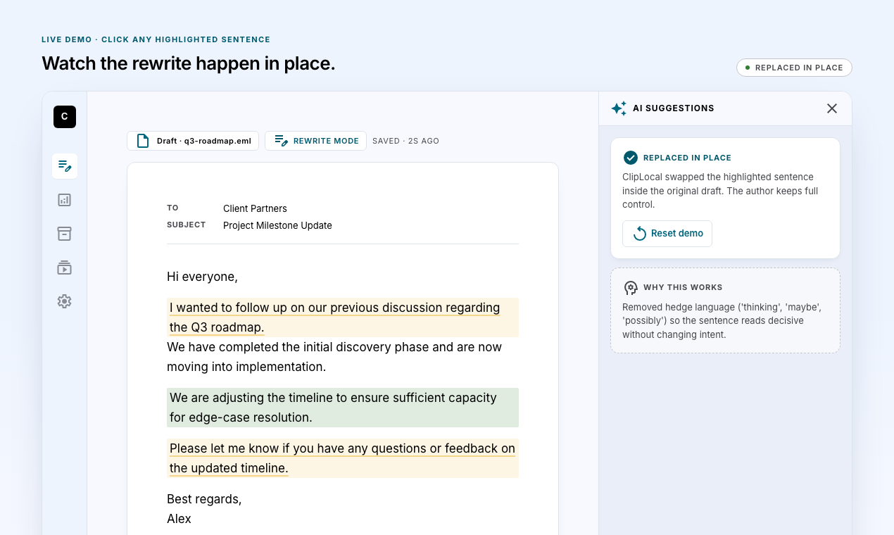Click the circular reset arrow icon
This screenshot has width=894, height=535.
640,234
